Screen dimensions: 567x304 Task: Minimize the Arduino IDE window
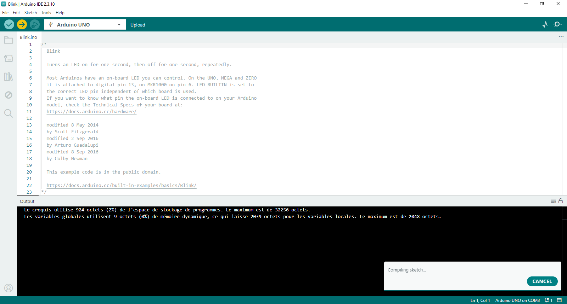point(526,4)
